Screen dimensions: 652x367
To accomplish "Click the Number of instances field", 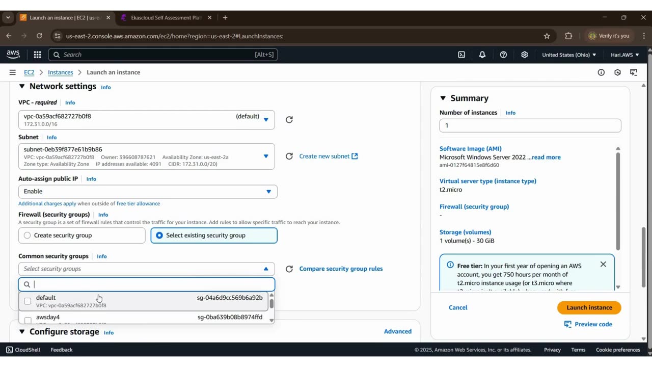I will 530,126.
